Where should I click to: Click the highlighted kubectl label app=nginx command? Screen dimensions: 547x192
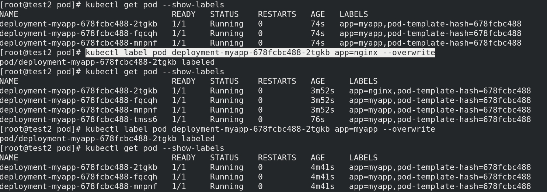coord(260,53)
